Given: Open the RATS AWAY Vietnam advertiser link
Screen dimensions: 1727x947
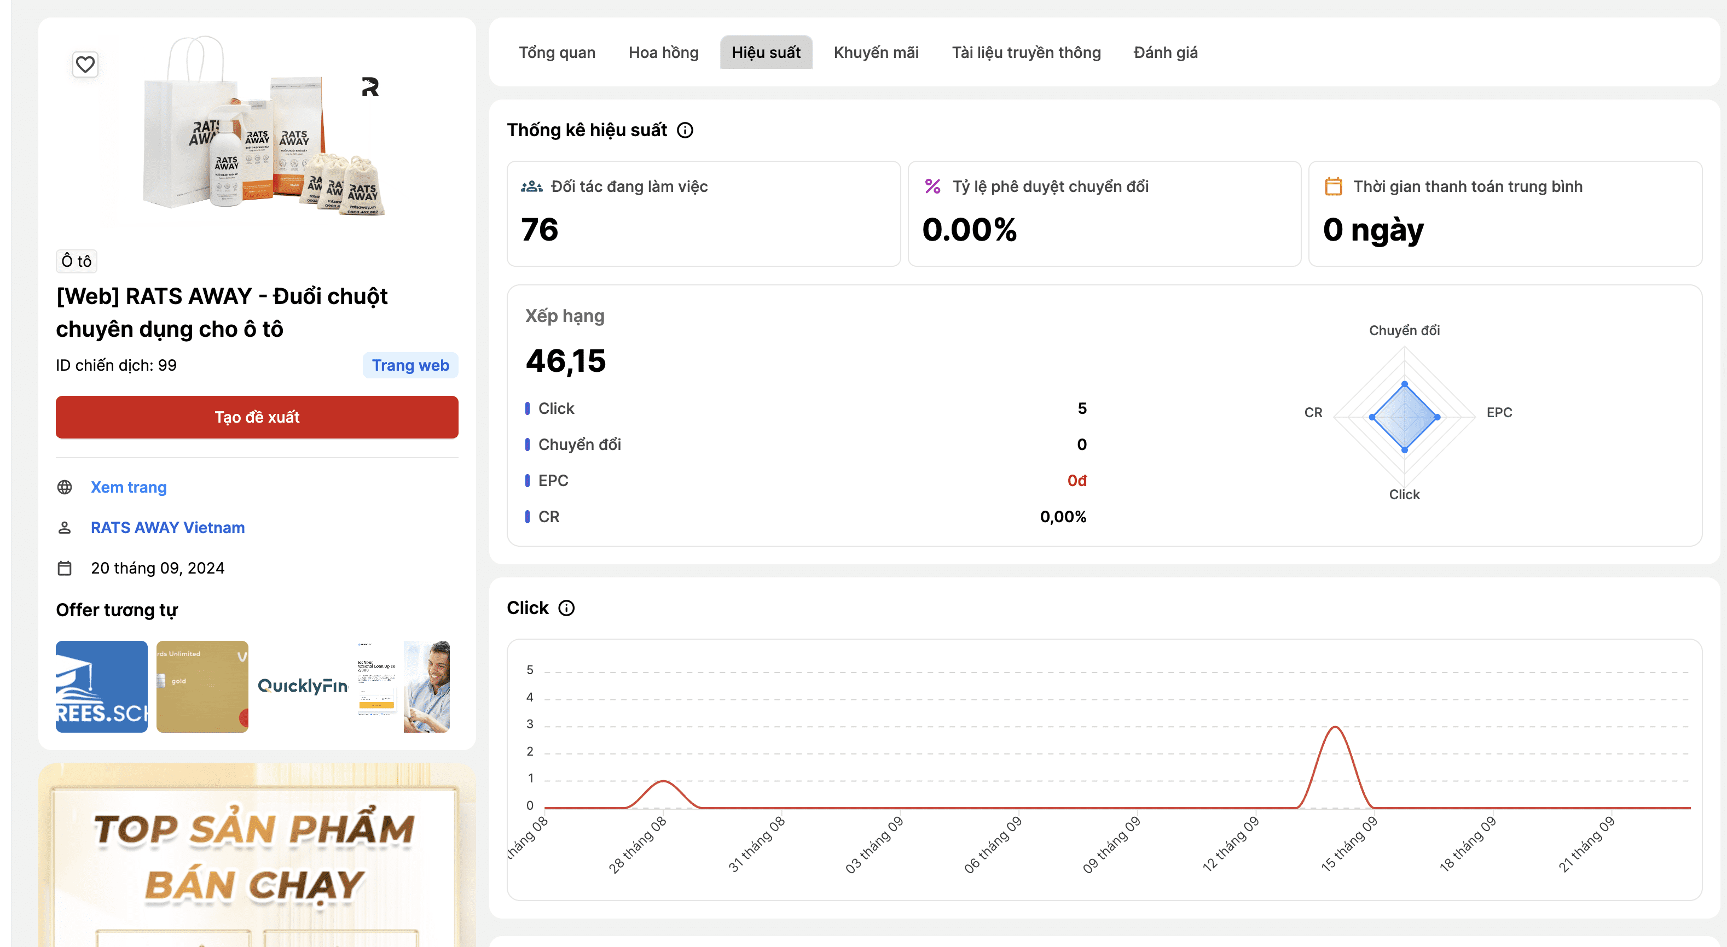Looking at the screenshot, I should coord(167,528).
